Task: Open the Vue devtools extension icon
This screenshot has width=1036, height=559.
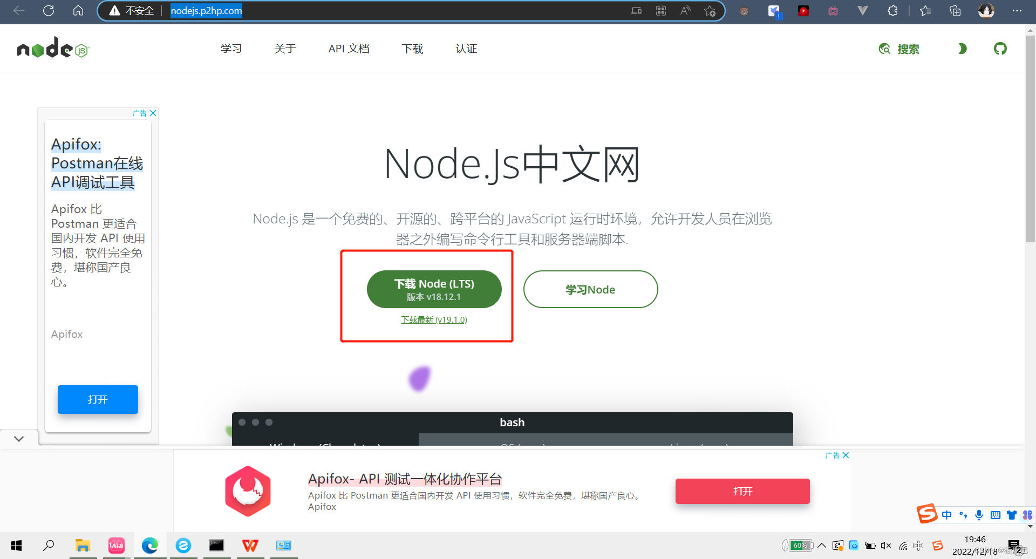Action: tap(863, 11)
